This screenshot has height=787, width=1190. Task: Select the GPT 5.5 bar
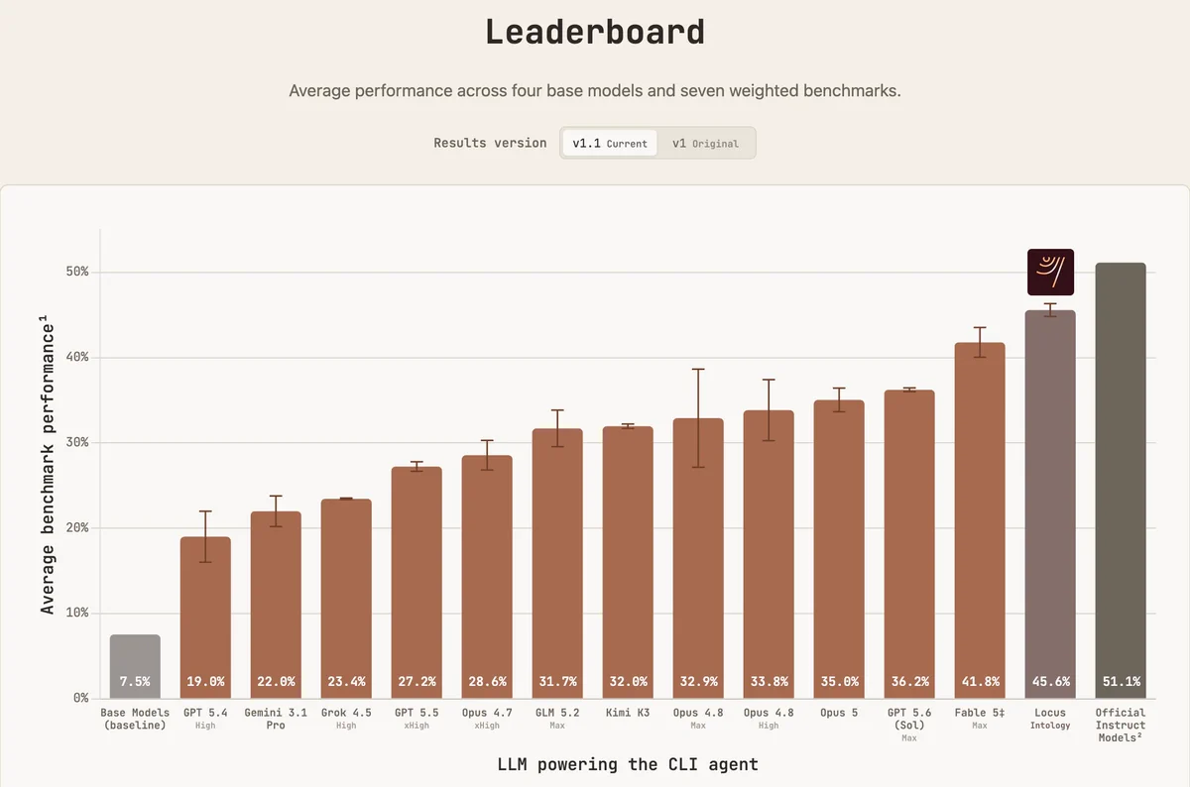pos(416,583)
